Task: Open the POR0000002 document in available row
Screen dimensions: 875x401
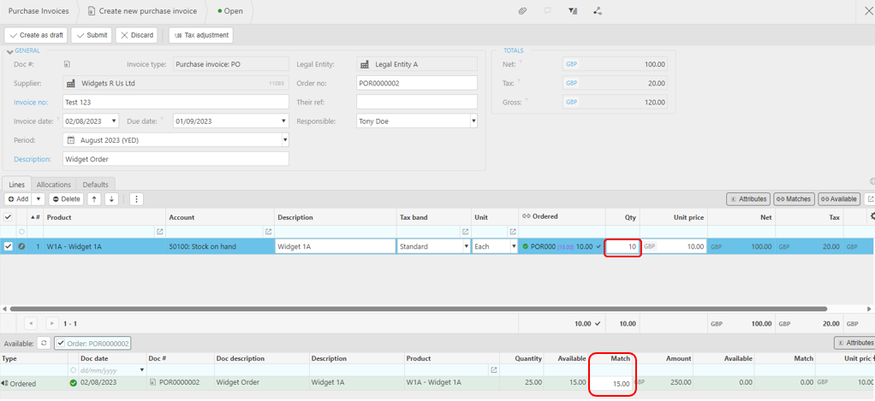Action: click(179, 383)
